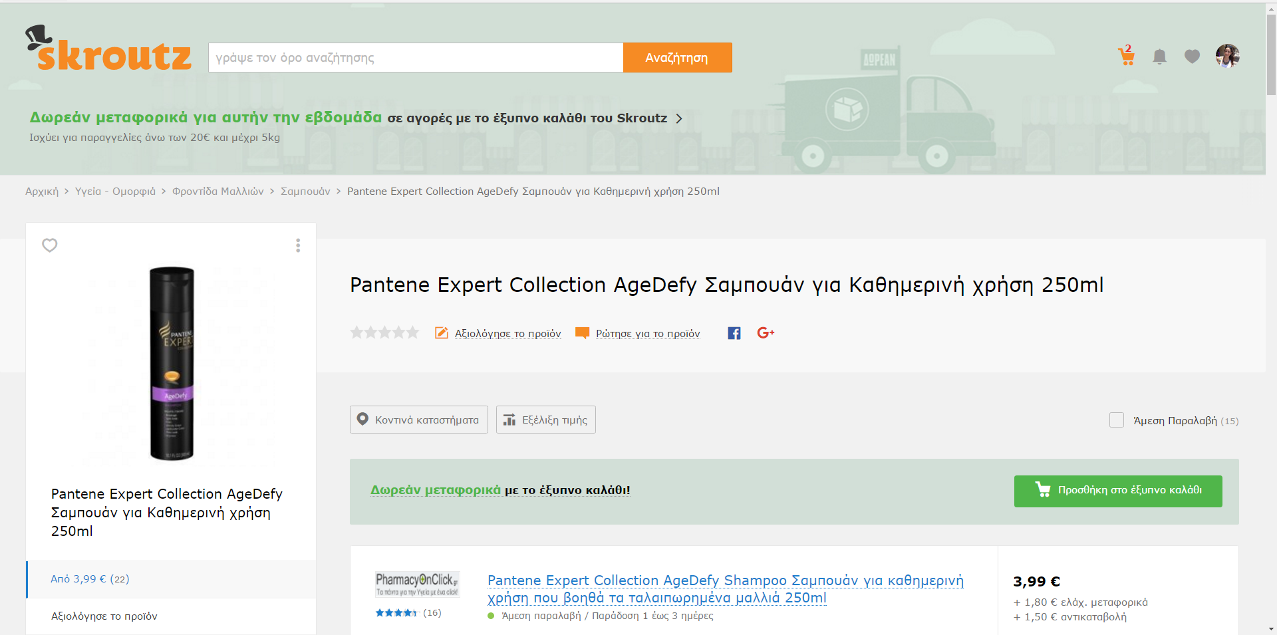Focus the search term input field
Screen dimensions: 1277x635
pos(416,58)
